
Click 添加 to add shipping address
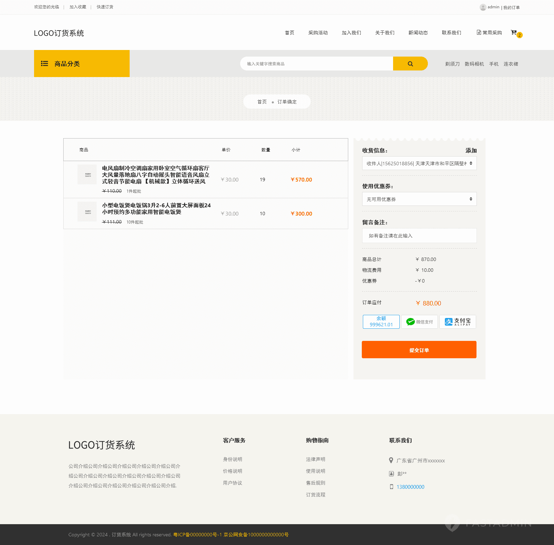coord(471,151)
